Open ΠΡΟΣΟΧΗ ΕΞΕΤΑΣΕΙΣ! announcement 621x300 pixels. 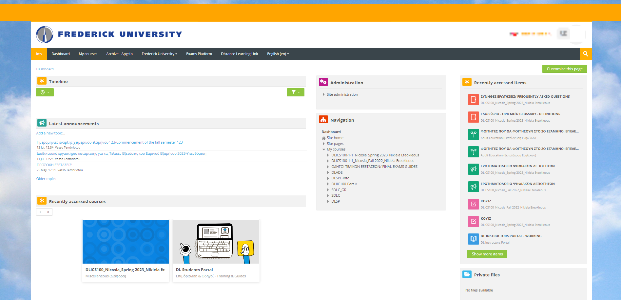tap(54, 165)
